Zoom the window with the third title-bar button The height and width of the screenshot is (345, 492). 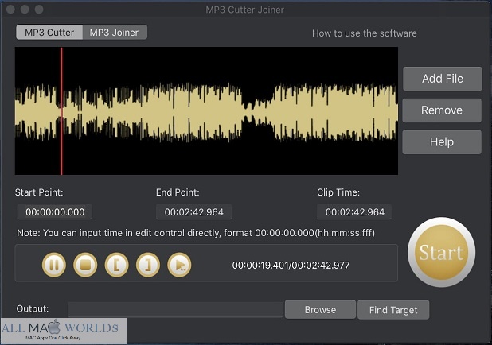click(x=39, y=10)
